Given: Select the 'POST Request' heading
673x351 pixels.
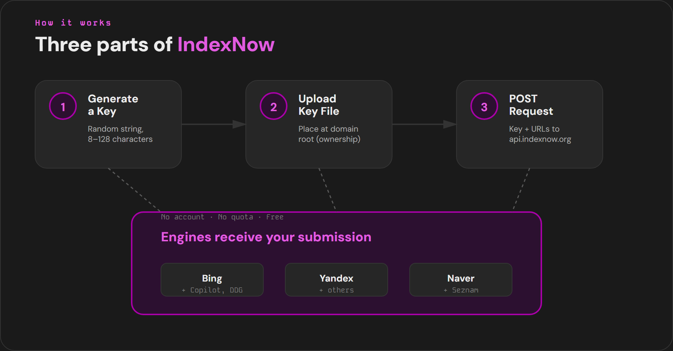Looking at the screenshot, I should pos(531,105).
